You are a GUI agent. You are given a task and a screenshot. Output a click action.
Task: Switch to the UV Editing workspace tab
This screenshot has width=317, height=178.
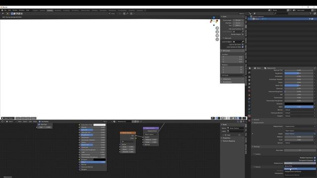[75, 10]
